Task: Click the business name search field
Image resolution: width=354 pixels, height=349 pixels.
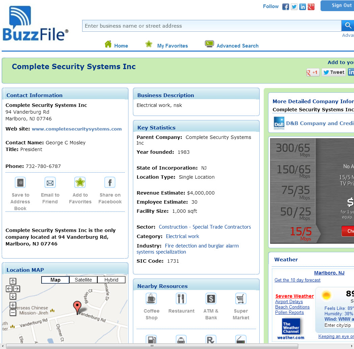Action: (212, 26)
